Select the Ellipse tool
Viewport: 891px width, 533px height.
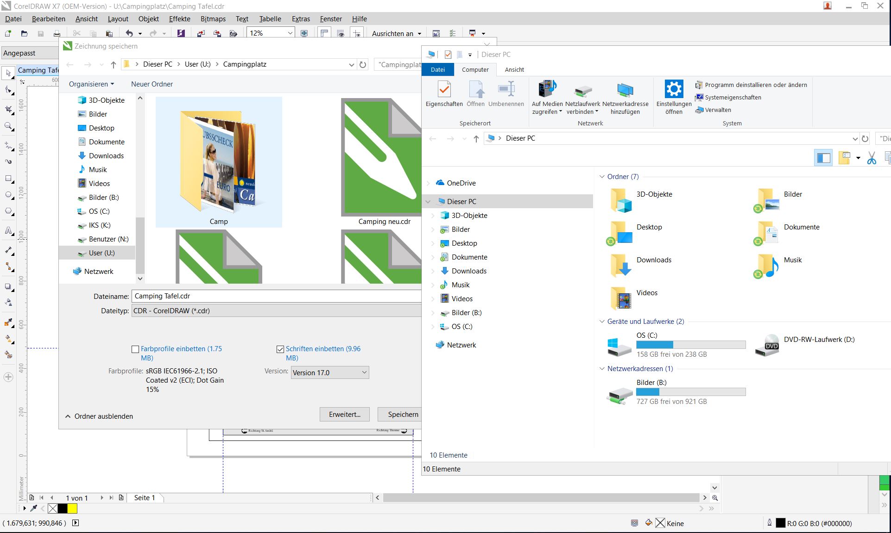point(8,195)
